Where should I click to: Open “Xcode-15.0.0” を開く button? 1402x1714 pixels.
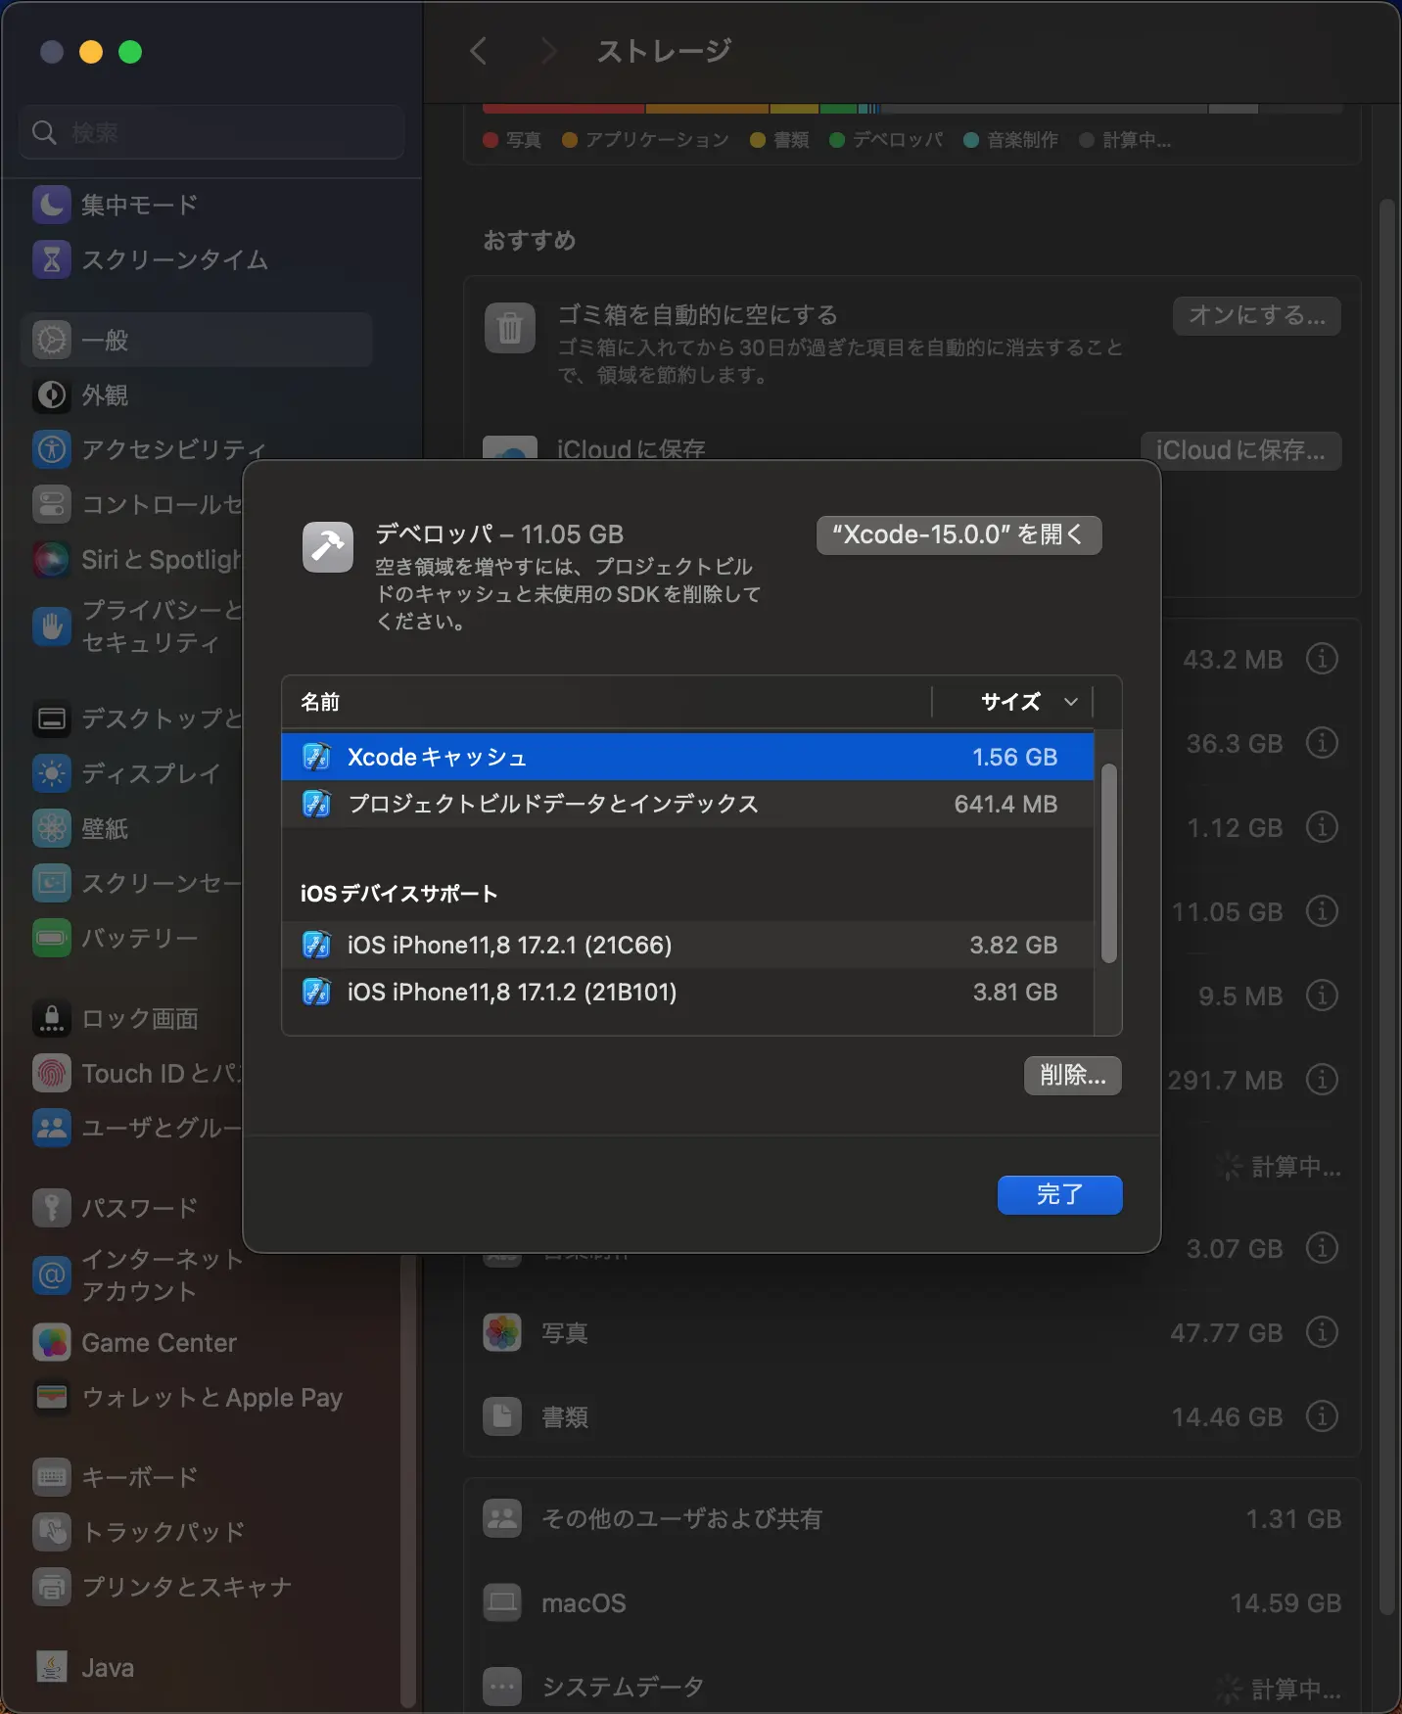click(x=959, y=534)
